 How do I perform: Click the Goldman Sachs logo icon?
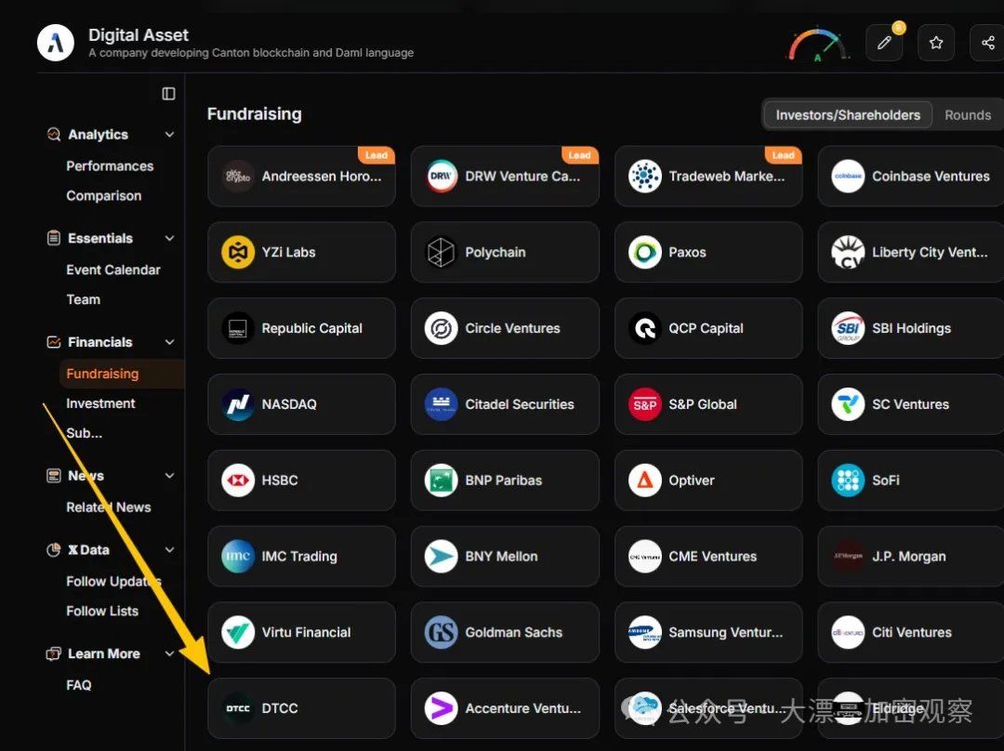pyautogui.click(x=442, y=633)
